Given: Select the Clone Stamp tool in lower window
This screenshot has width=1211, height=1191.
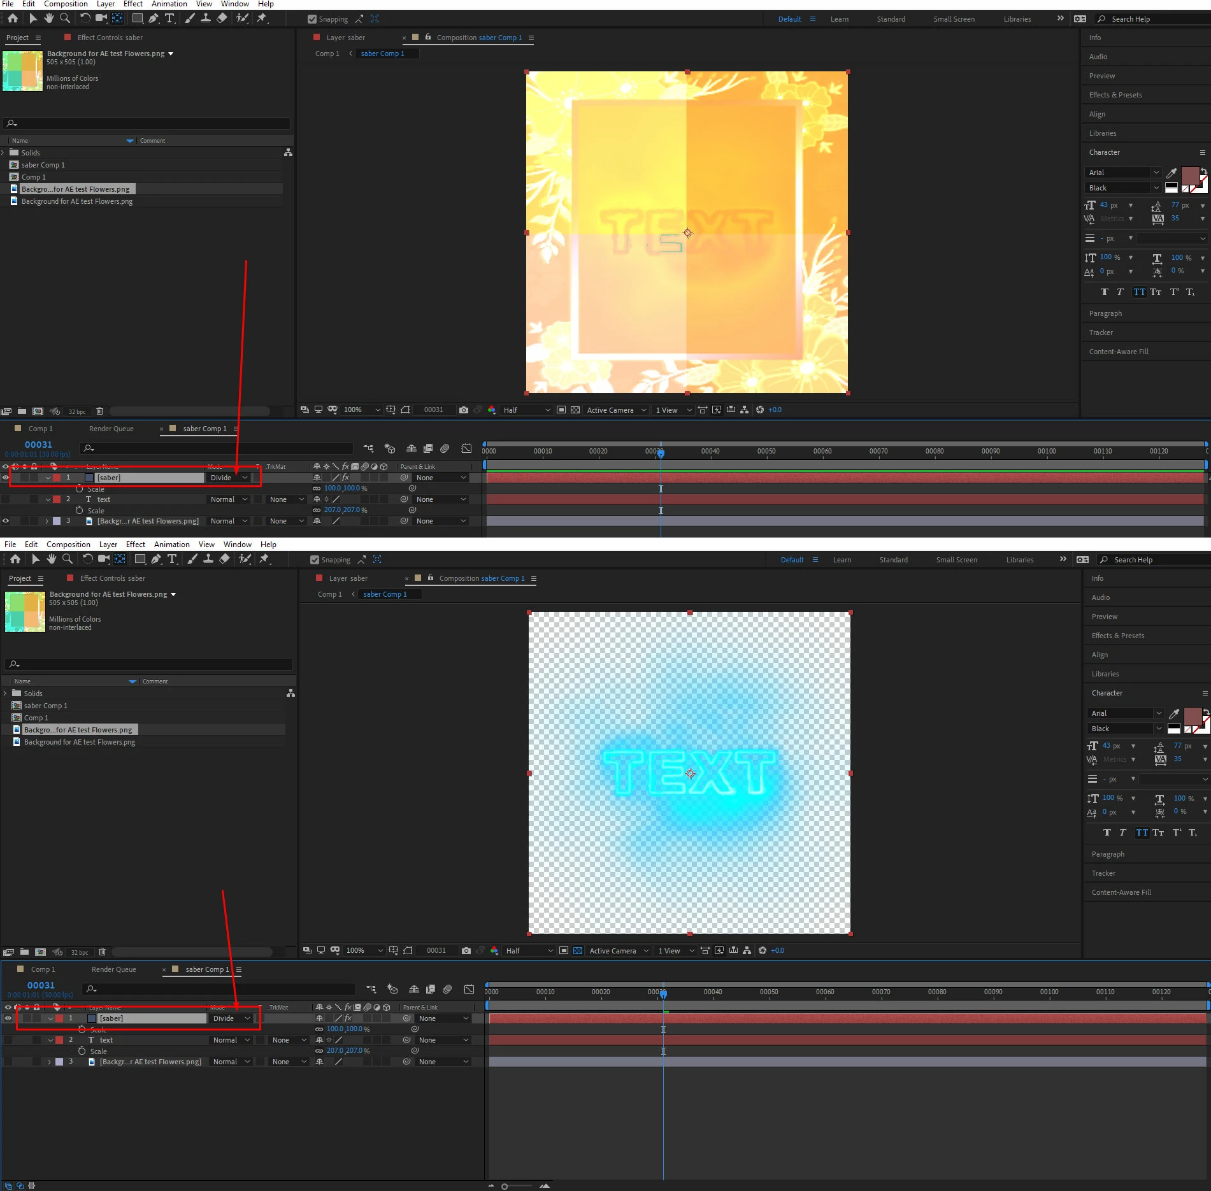Looking at the screenshot, I should (208, 559).
